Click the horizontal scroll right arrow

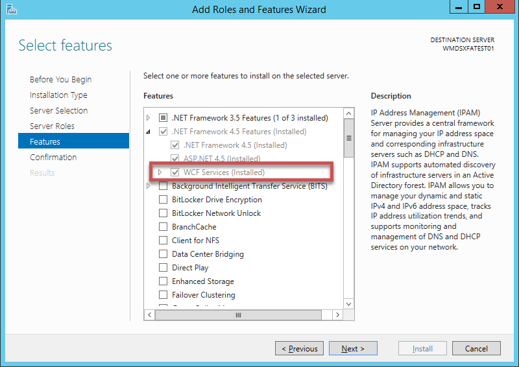[x=337, y=314]
